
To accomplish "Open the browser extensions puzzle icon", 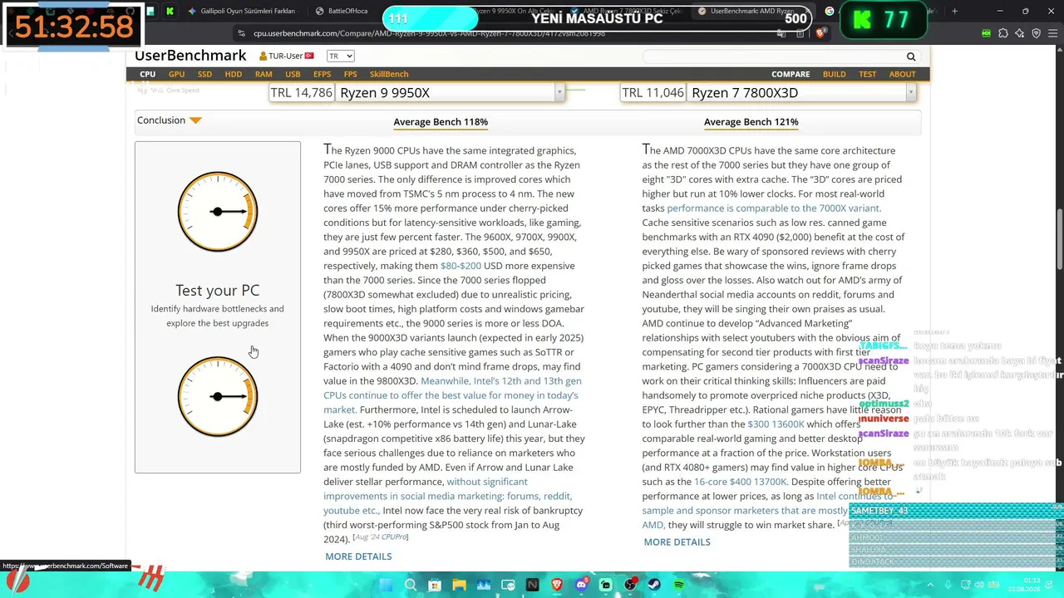I will pos(1003,33).
